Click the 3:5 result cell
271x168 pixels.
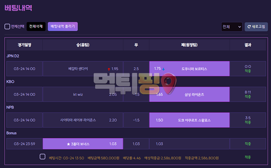[x=248, y=120]
